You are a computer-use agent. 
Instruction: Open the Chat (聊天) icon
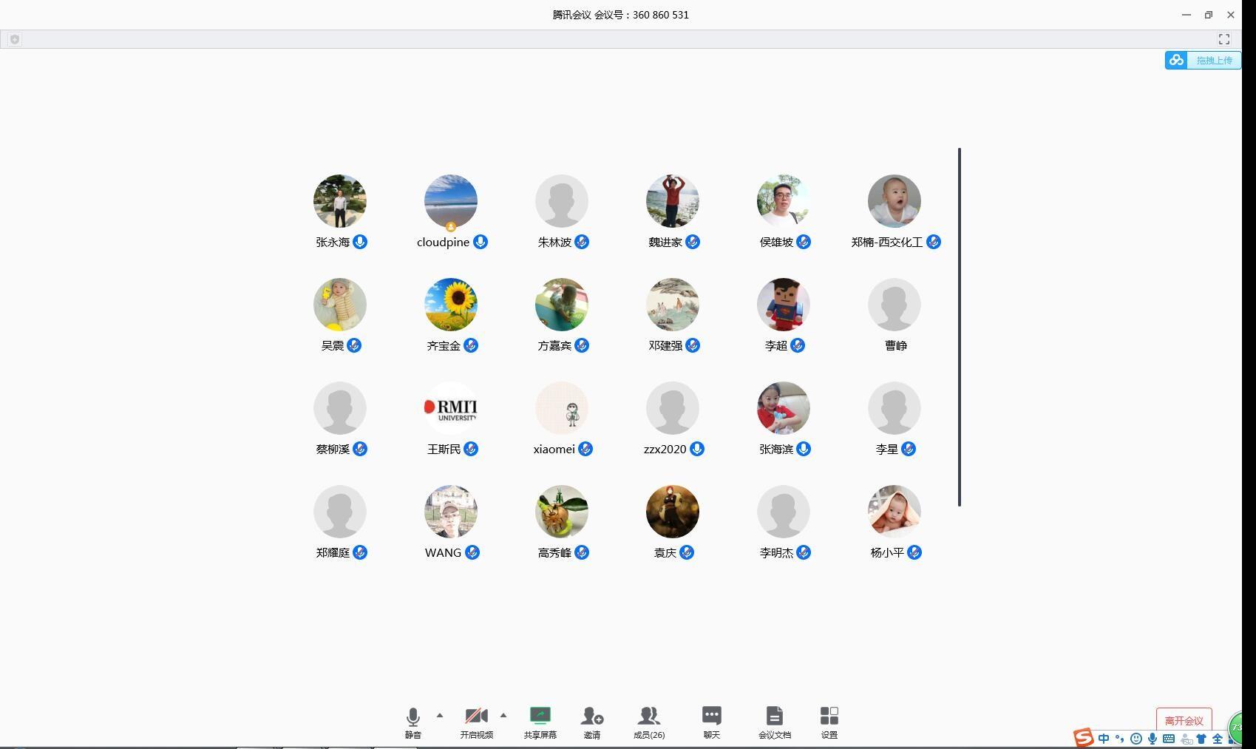pos(711,716)
